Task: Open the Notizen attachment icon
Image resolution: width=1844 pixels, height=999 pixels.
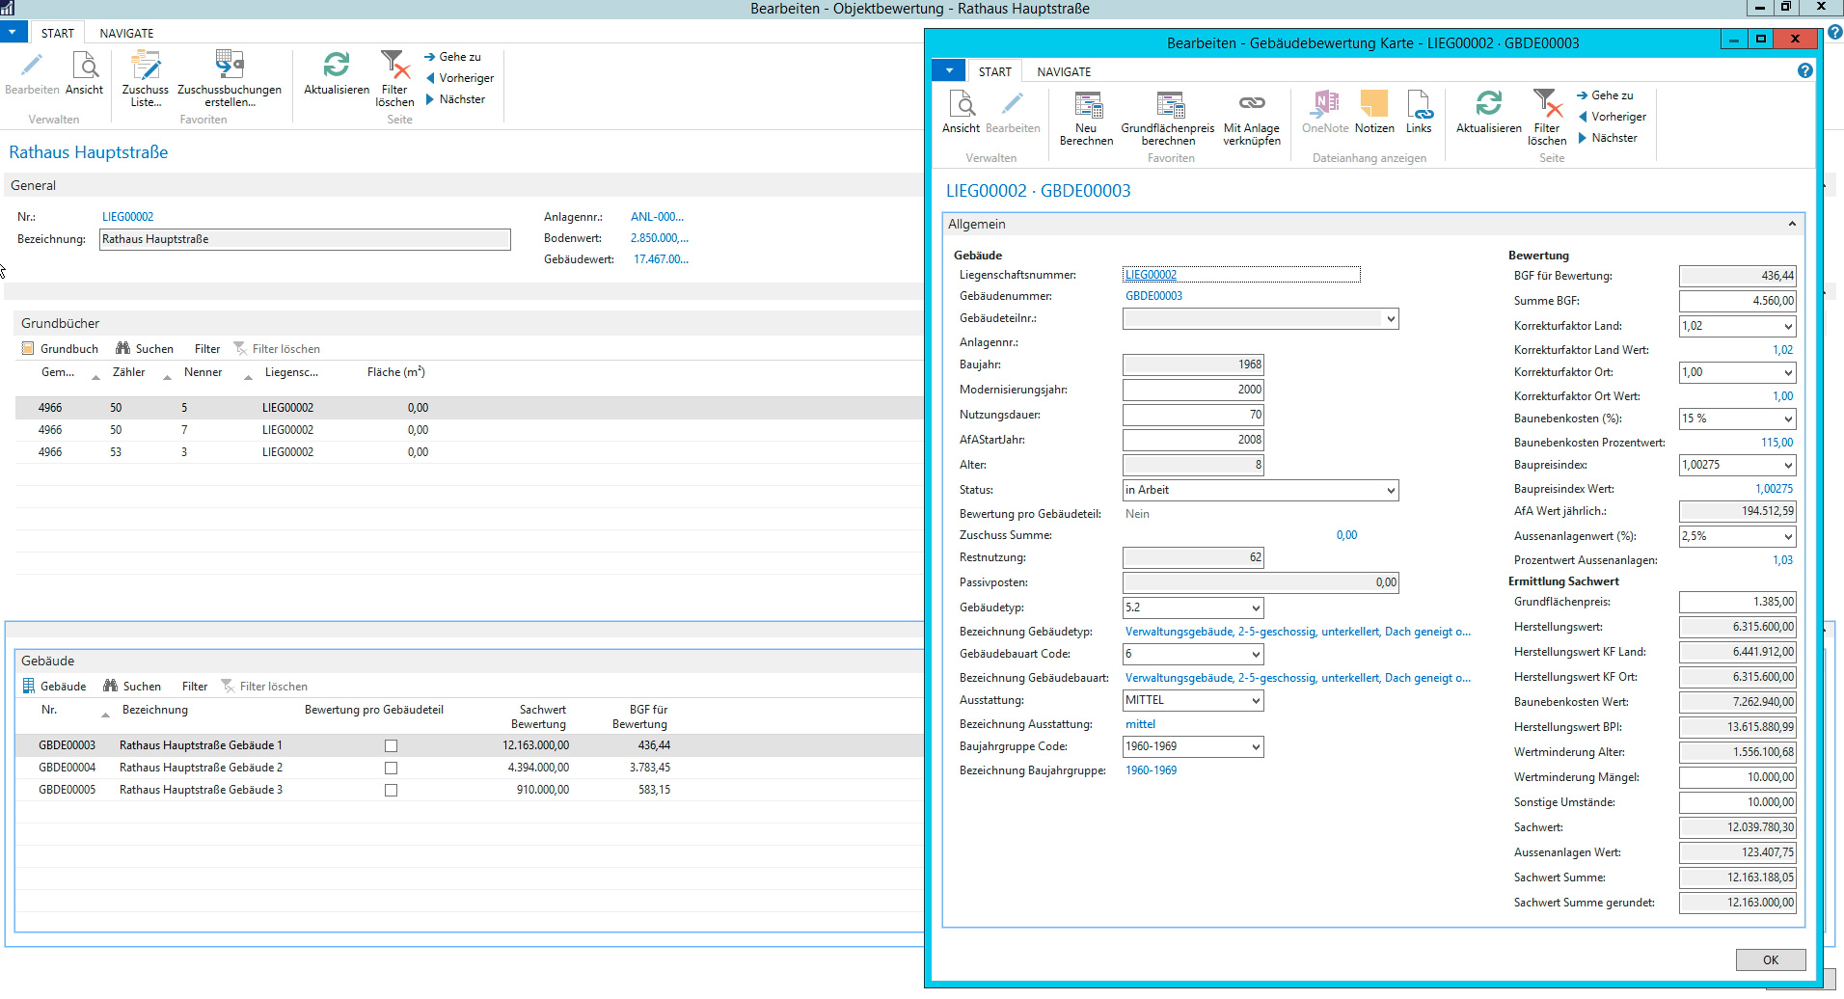Action: (x=1373, y=106)
